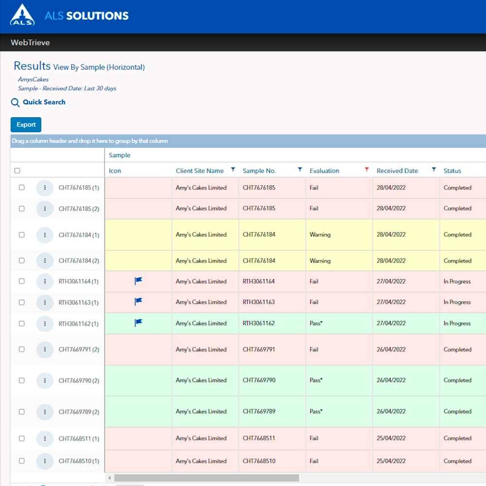Open the Quick Search link

tap(44, 102)
